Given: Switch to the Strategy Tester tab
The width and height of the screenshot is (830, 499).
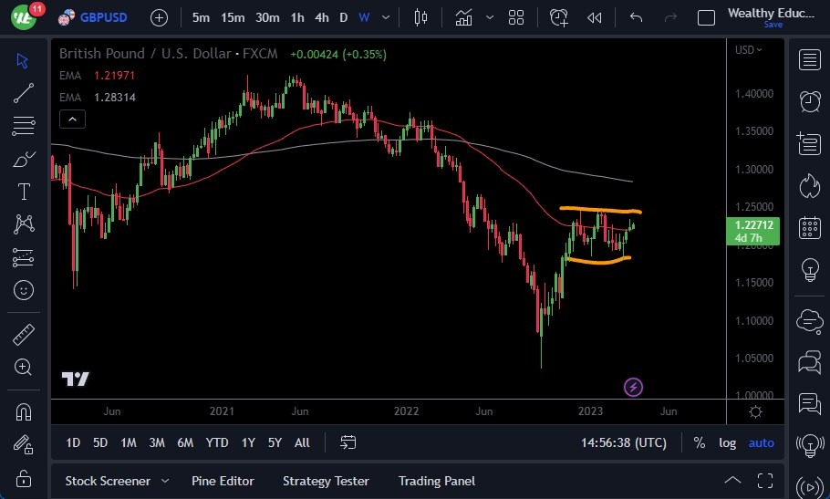Looking at the screenshot, I should 326,481.
